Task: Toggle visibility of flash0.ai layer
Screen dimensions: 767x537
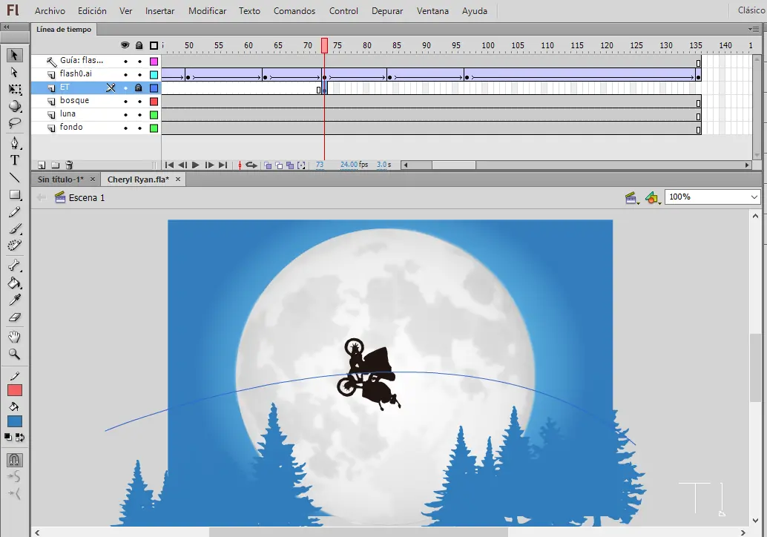Action: click(125, 75)
